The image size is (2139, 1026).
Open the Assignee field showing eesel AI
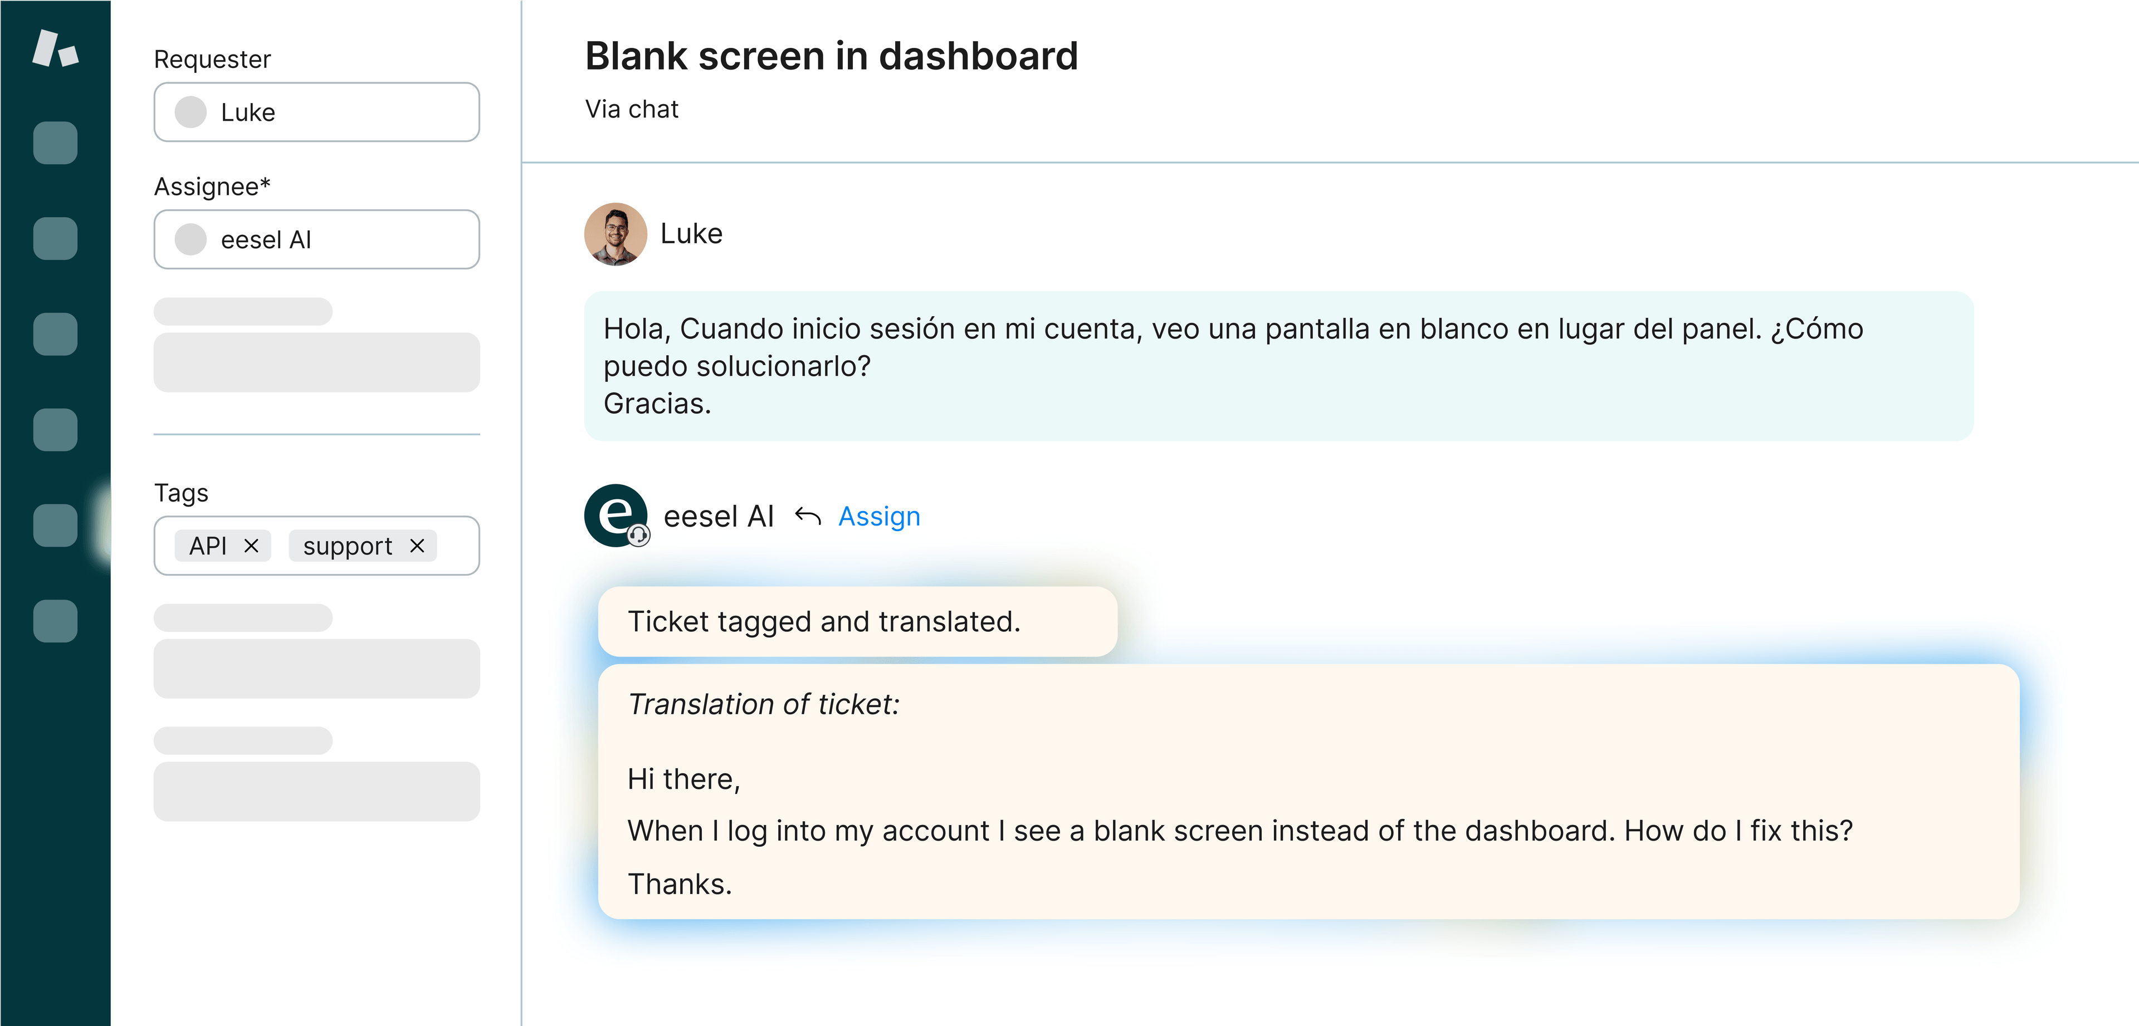[x=316, y=239]
